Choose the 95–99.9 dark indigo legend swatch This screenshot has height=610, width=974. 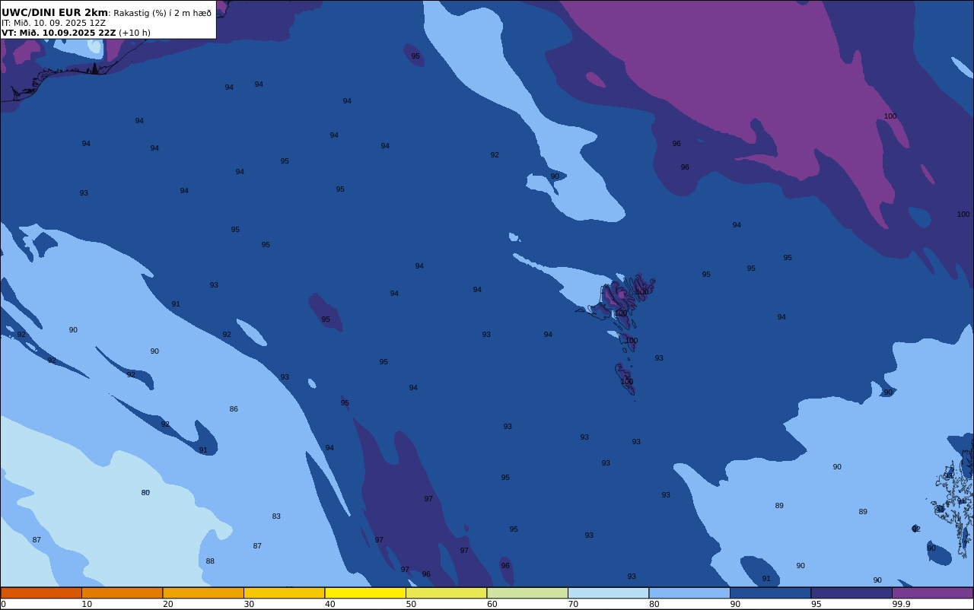(851, 593)
